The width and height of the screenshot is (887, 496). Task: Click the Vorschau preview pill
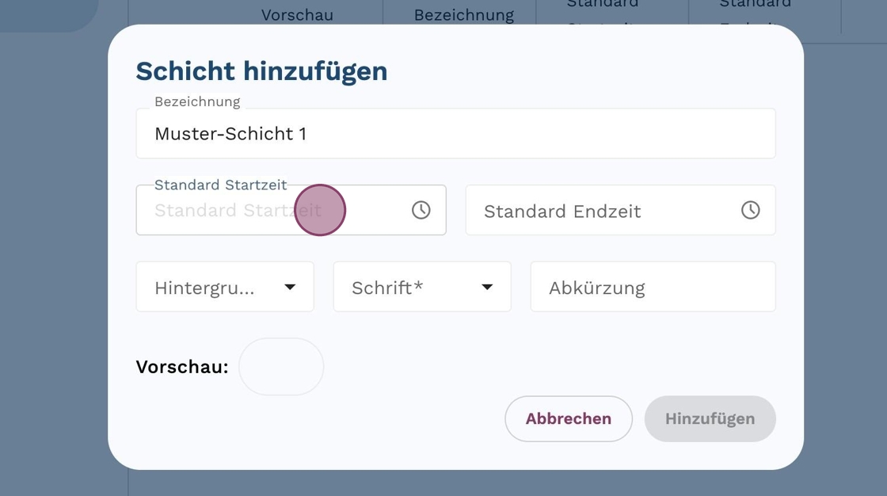[x=281, y=367]
